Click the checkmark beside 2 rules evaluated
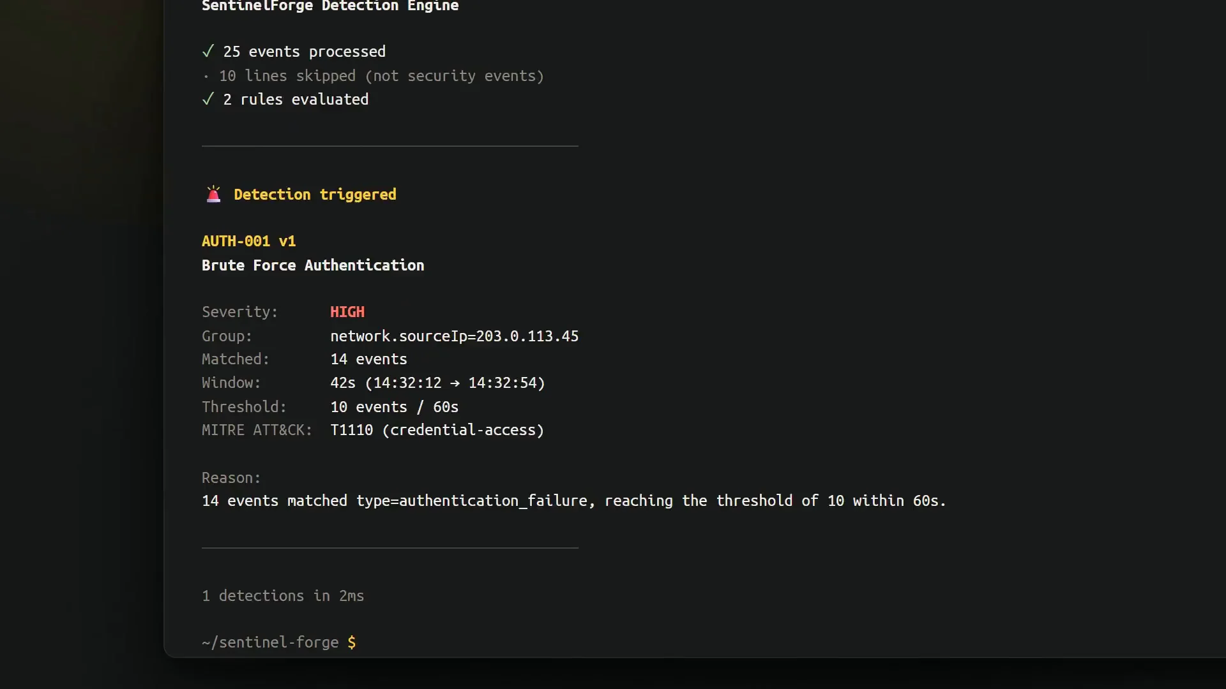Viewport: 1226px width, 689px height. point(208,99)
